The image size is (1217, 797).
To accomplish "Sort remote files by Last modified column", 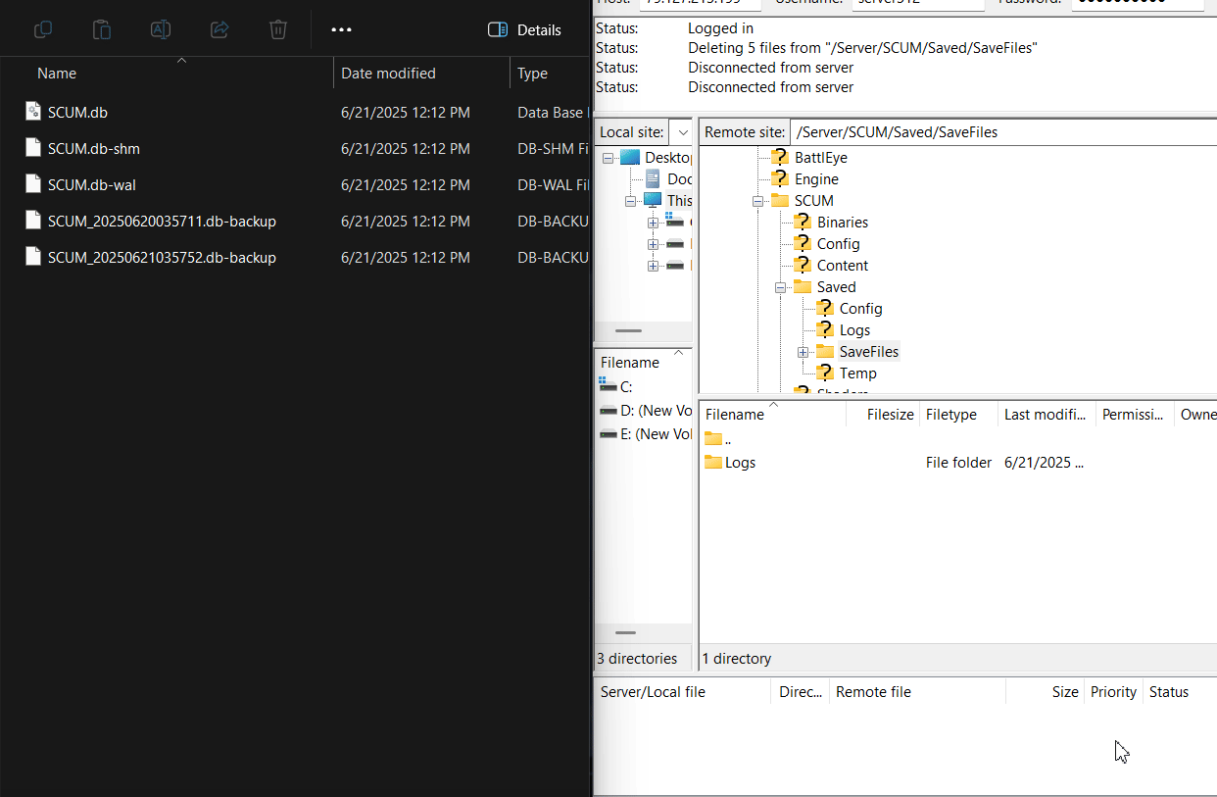I will (x=1044, y=415).
